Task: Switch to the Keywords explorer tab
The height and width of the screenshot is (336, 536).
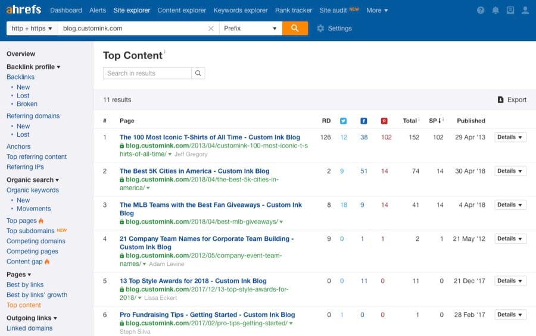Action: [x=241, y=11]
